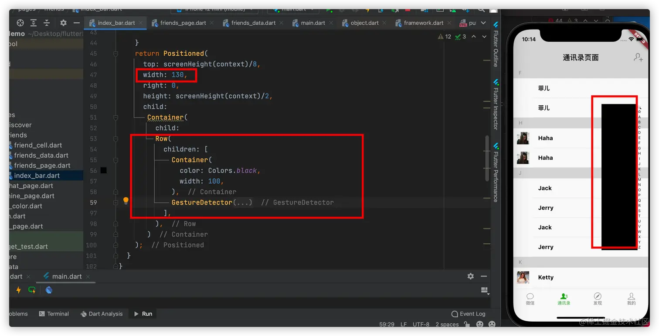659x336 pixels.
Task: Click the hot restart icon in Run panel
Action: (x=32, y=290)
